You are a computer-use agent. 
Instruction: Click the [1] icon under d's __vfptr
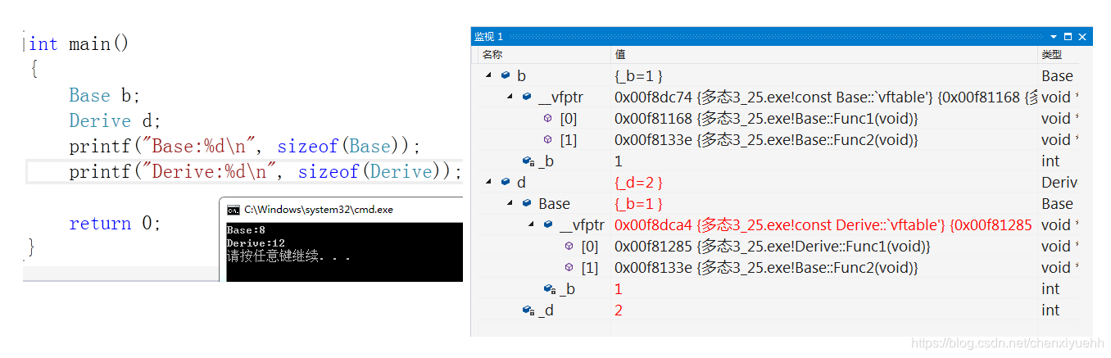pos(569,267)
